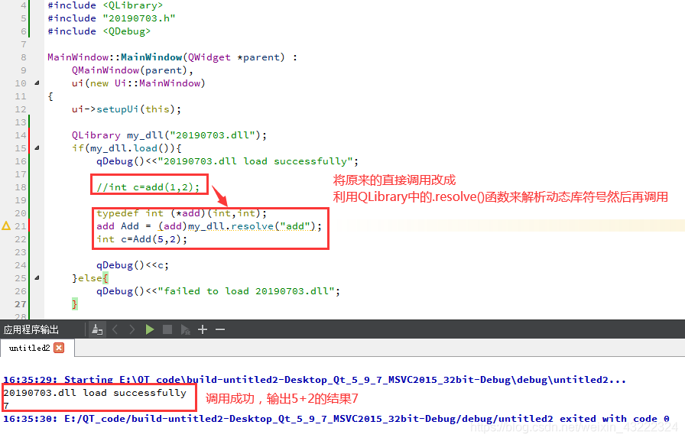Click the warning triangle beside line 21
Screen dimensions: 685x441
coord(5,225)
